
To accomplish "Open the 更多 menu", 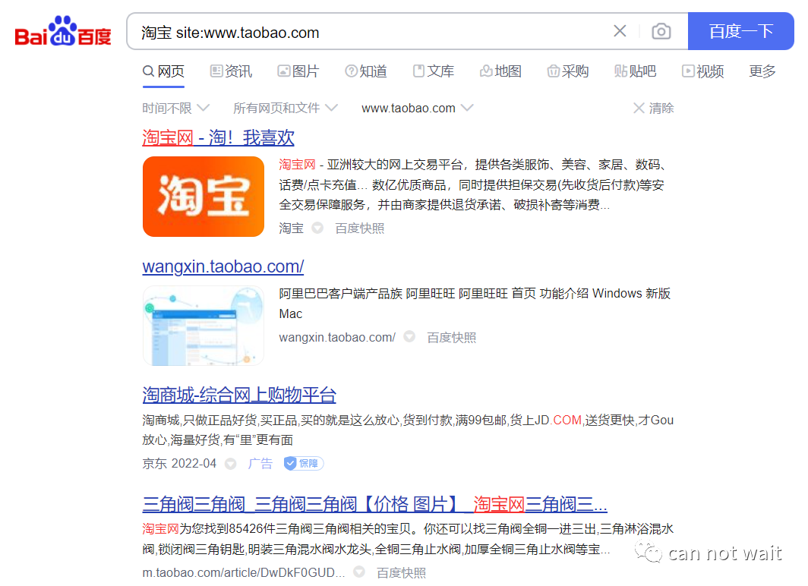I will (762, 71).
